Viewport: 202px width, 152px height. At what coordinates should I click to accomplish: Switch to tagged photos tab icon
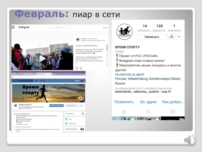(173, 111)
